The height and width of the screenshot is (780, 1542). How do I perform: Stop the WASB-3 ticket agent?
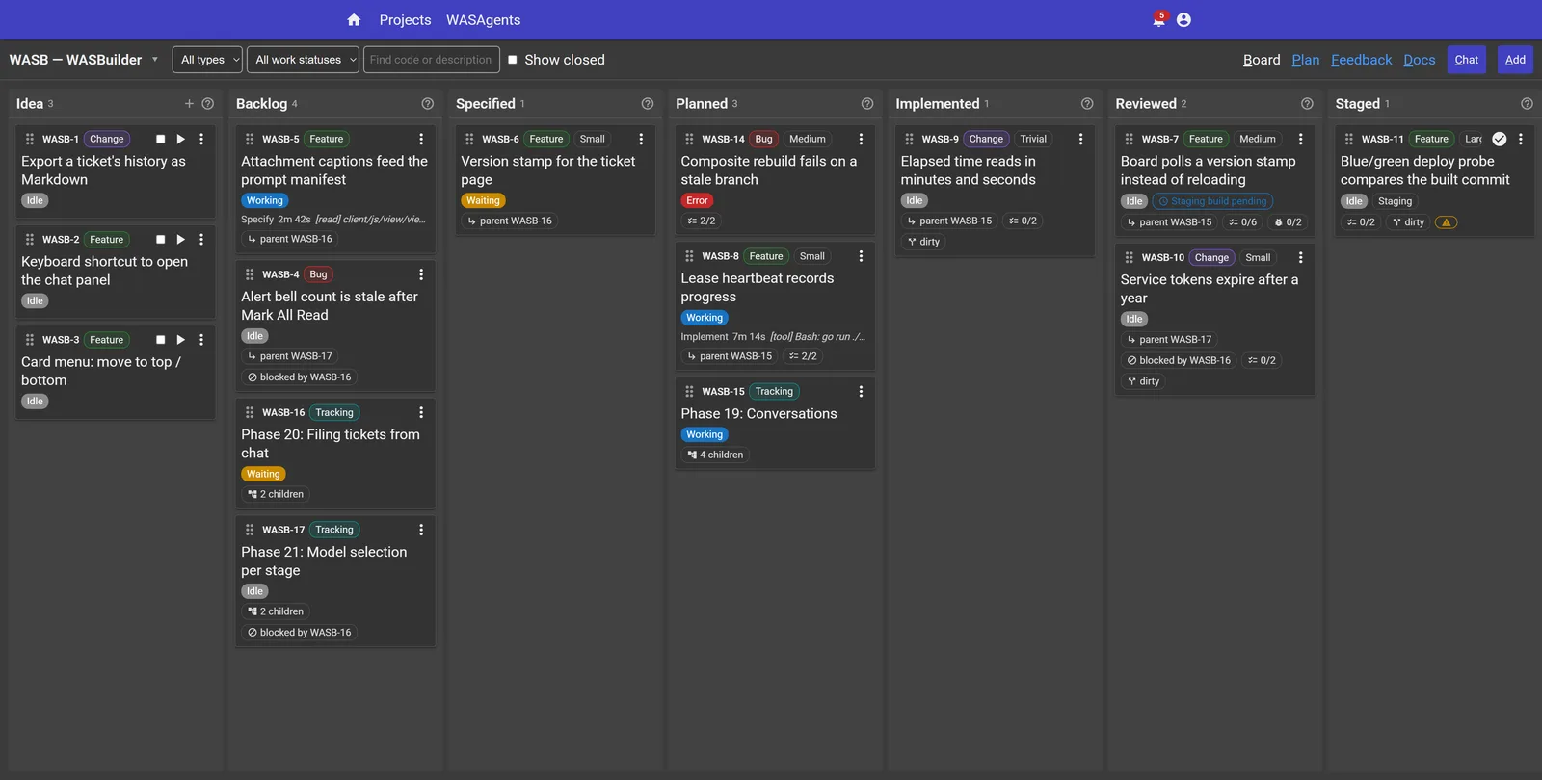[161, 340]
